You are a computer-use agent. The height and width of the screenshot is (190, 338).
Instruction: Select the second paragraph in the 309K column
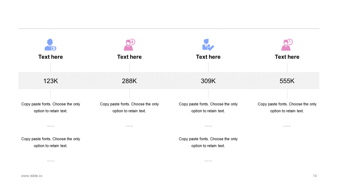tap(208, 142)
